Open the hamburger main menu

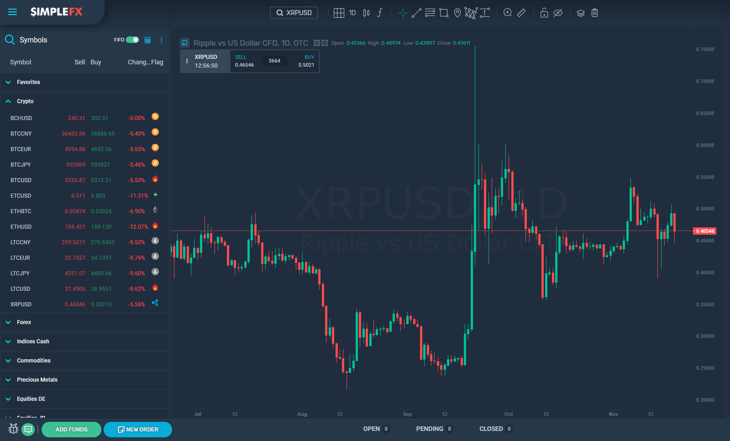12,12
